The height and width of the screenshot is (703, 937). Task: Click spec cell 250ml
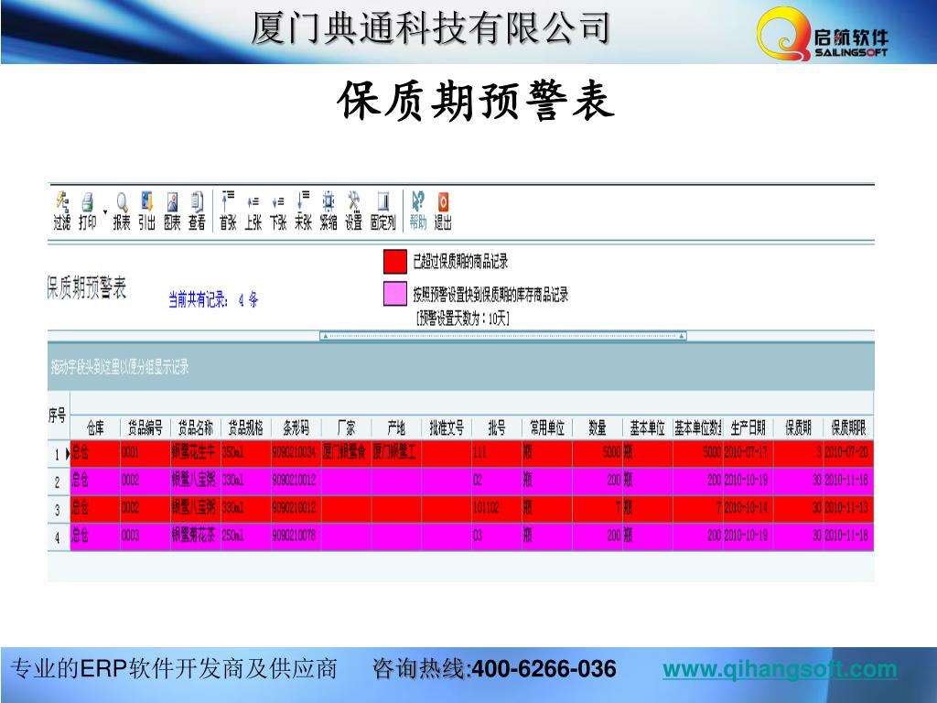[x=245, y=535]
